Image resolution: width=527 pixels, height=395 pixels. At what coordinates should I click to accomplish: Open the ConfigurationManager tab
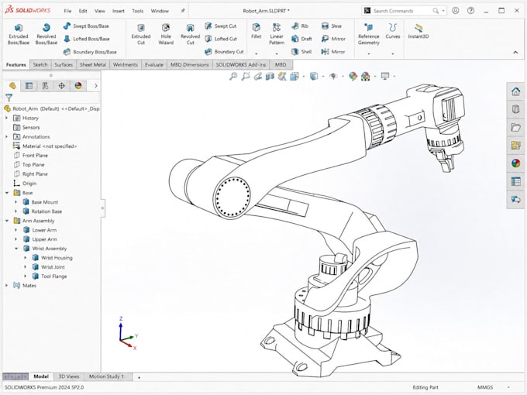pos(45,86)
